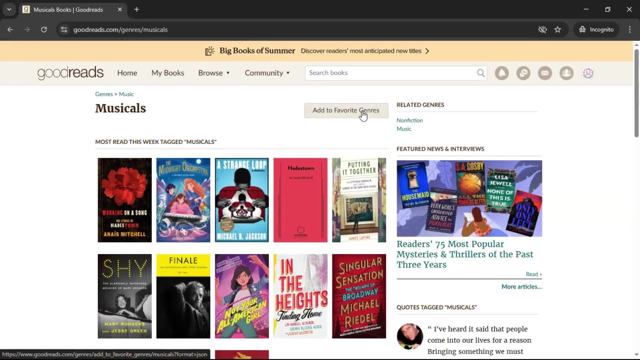
Task: Open A Strange Loop book cover
Action: [242, 200]
